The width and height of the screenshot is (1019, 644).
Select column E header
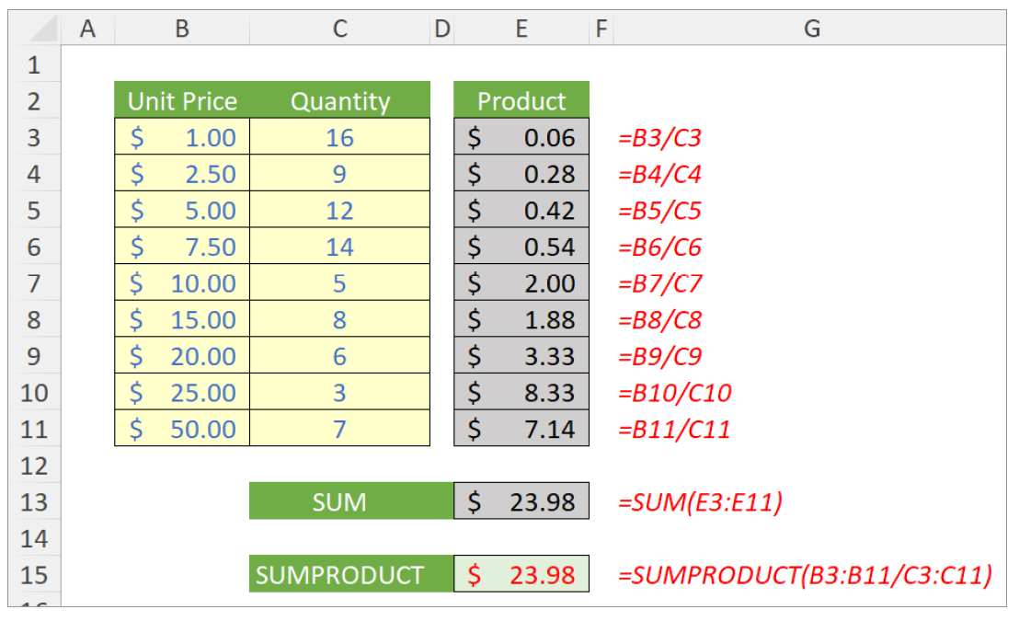coord(521,29)
